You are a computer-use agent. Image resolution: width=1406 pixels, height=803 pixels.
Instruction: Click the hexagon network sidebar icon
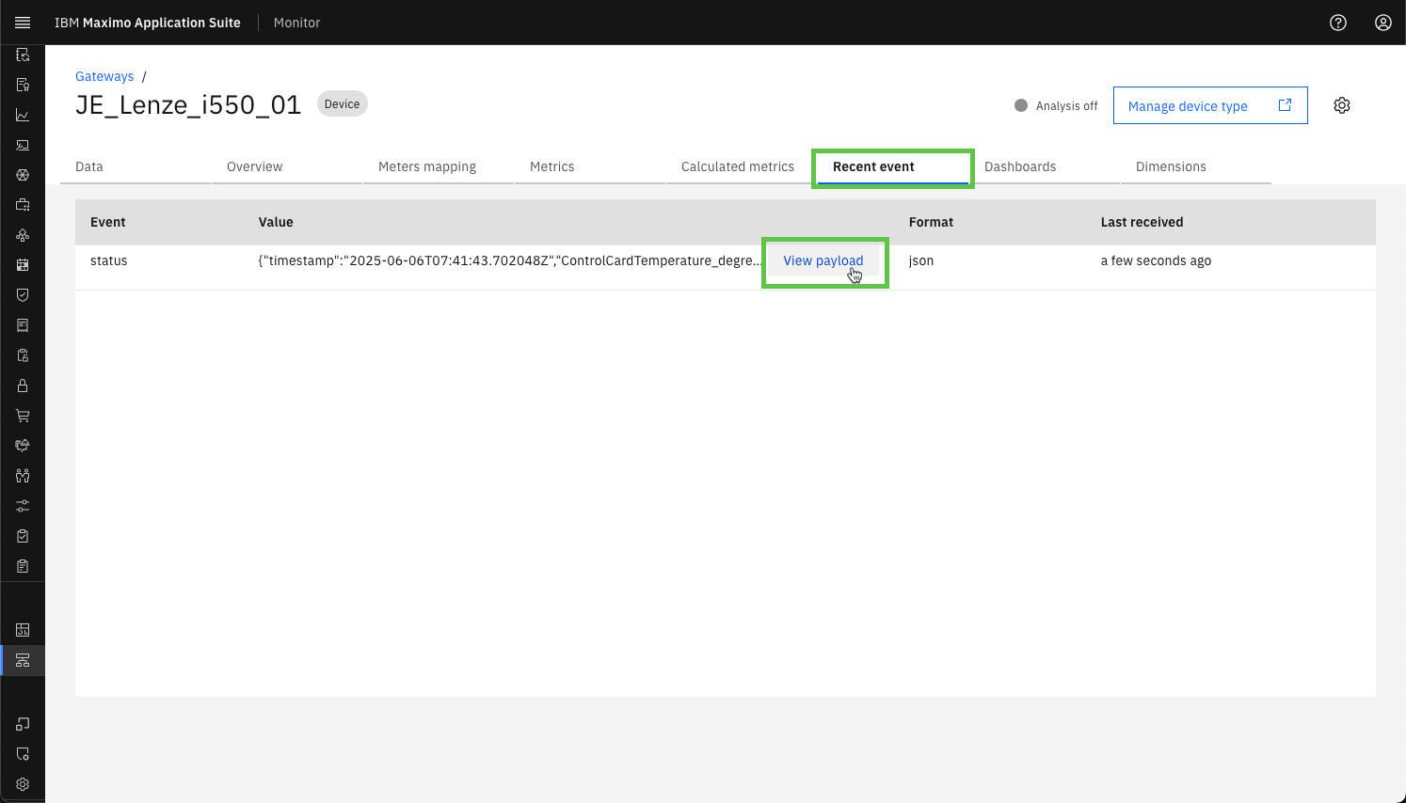click(23, 175)
